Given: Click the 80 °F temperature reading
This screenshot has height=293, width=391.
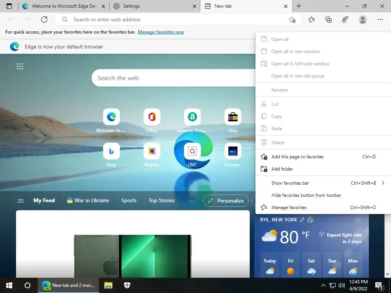Looking at the screenshot, I should [x=294, y=237].
